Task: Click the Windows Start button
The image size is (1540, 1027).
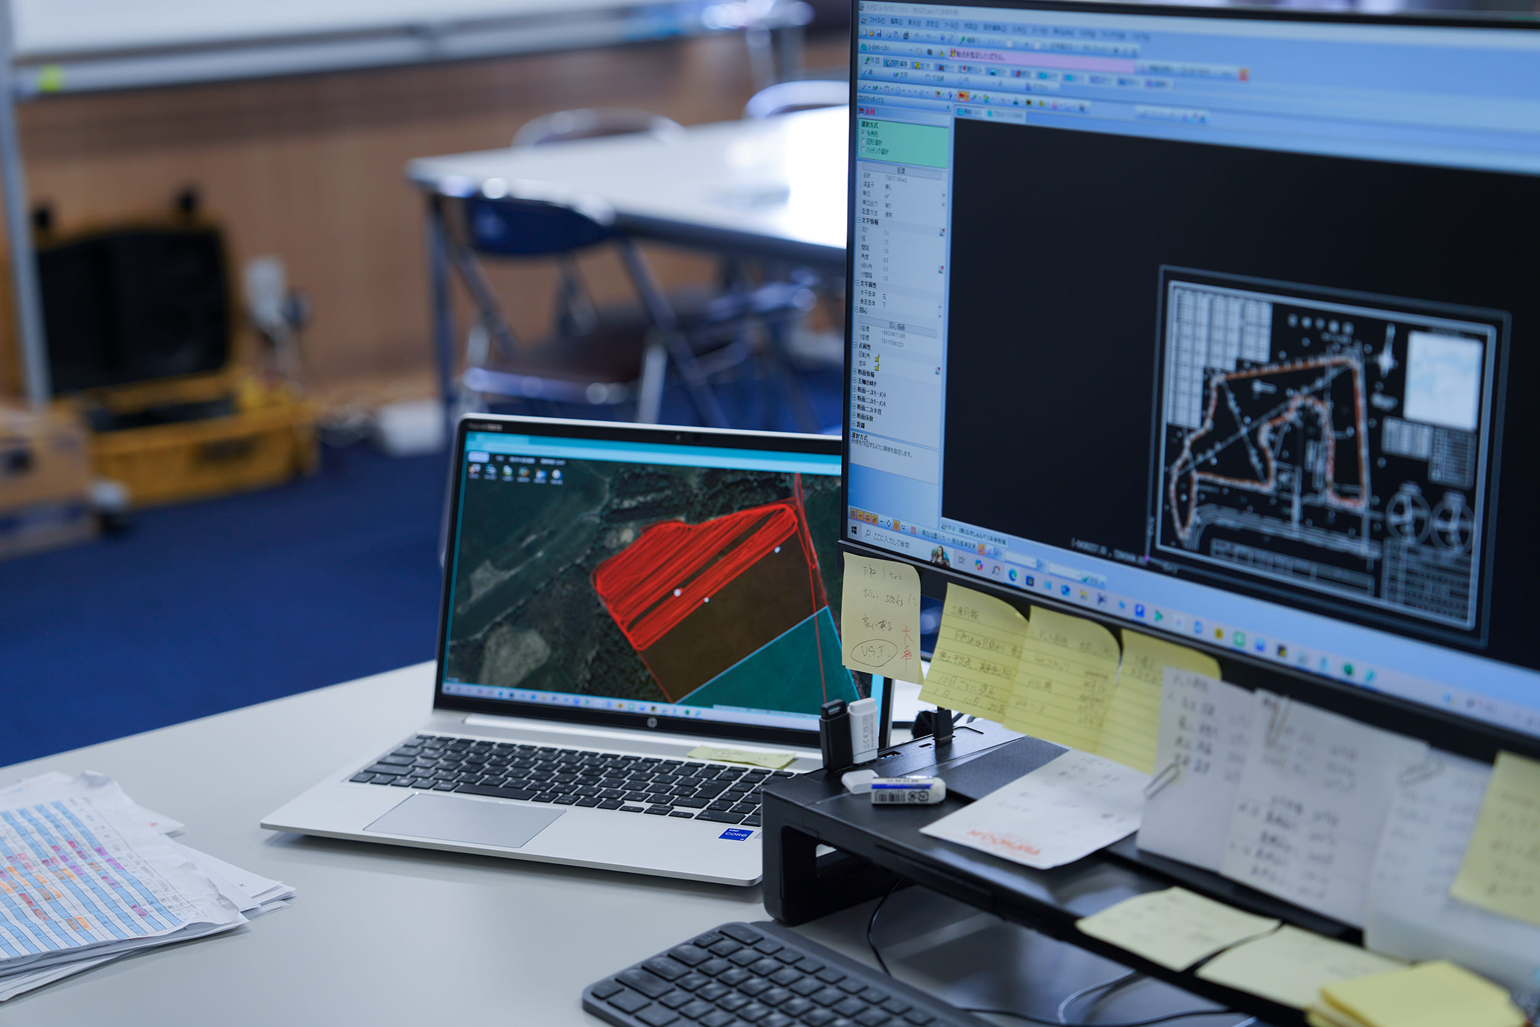Action: point(854,530)
